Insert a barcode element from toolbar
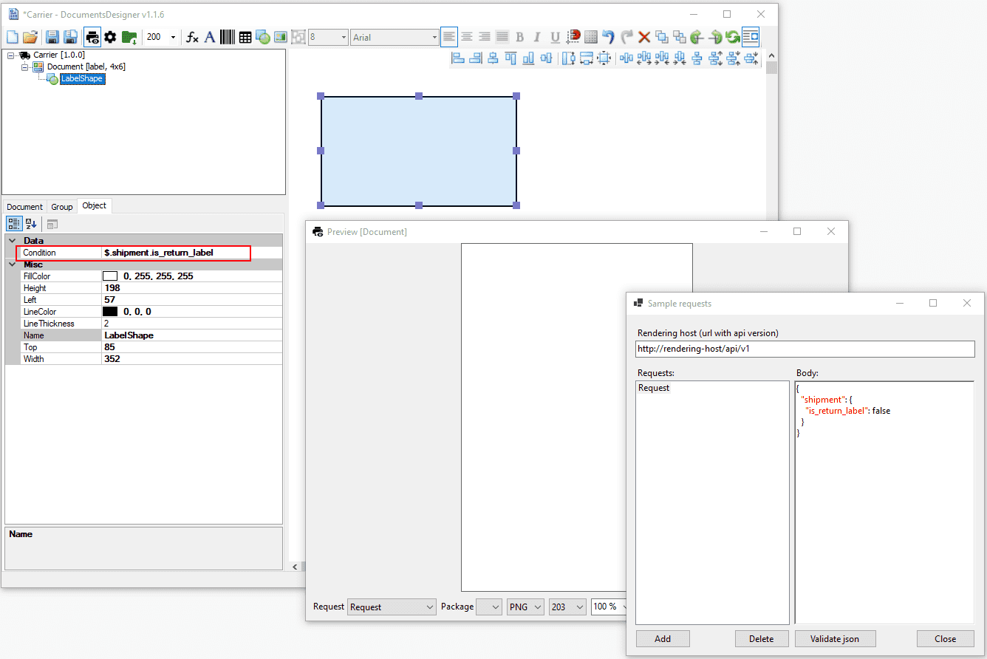 point(228,37)
